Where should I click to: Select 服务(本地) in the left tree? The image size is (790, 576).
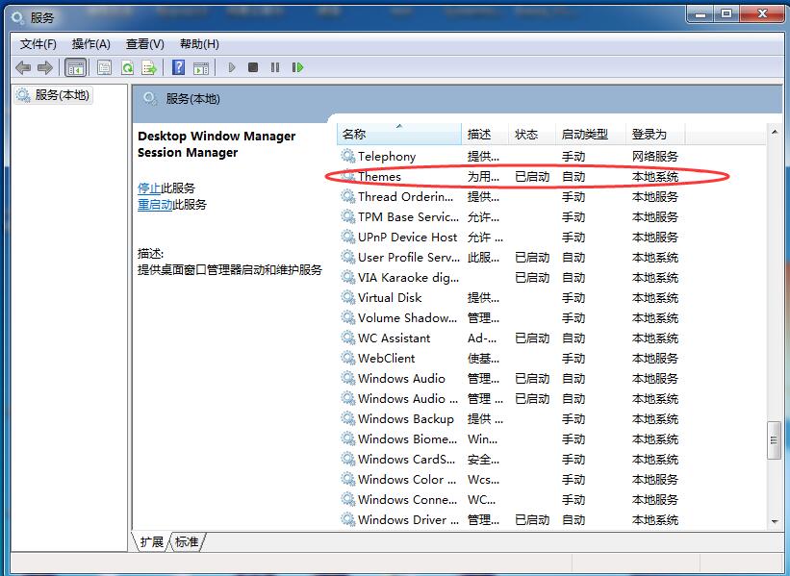point(62,95)
